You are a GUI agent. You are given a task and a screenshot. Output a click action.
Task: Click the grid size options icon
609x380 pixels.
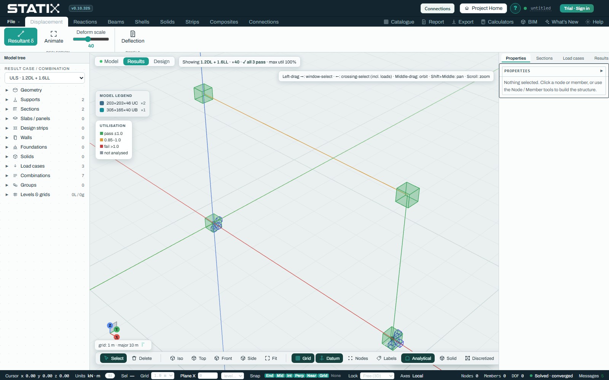coord(143,345)
